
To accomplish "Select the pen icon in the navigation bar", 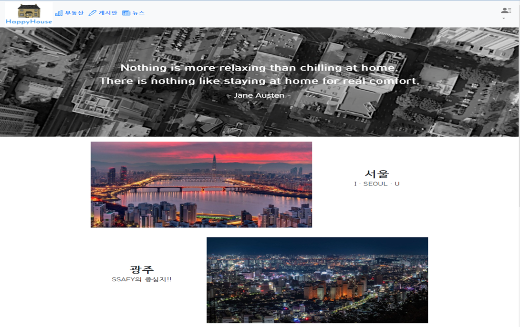I will click(x=92, y=13).
